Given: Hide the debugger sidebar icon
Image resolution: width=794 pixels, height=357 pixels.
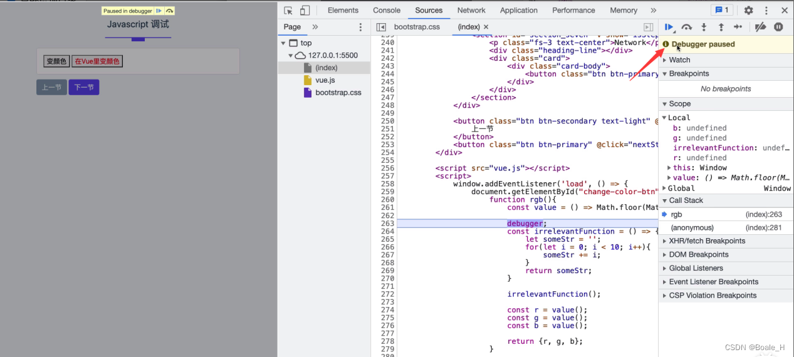Looking at the screenshot, I should point(649,27).
